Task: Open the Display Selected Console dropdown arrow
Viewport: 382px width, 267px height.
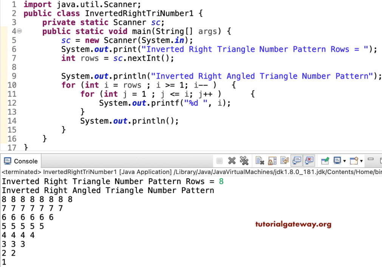Action: coord(345,162)
